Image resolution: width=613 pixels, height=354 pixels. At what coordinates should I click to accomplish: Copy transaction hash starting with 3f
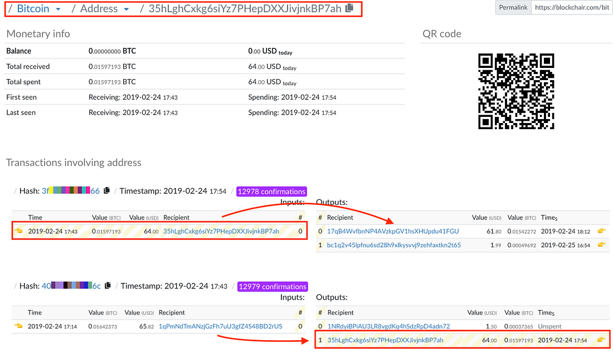[x=106, y=190]
